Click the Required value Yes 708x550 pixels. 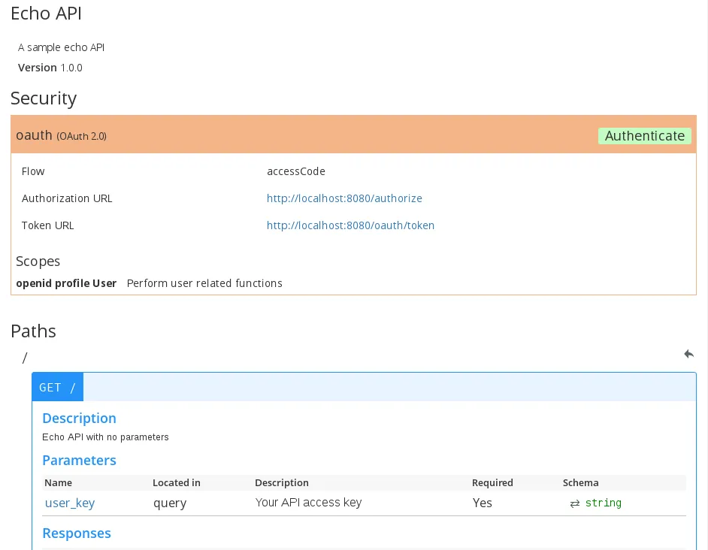[x=483, y=503]
